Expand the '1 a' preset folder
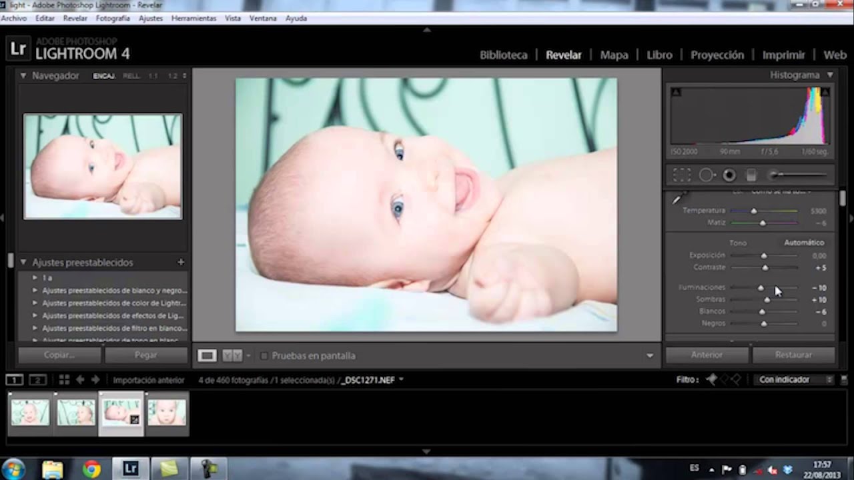This screenshot has width=854, height=480. point(35,278)
